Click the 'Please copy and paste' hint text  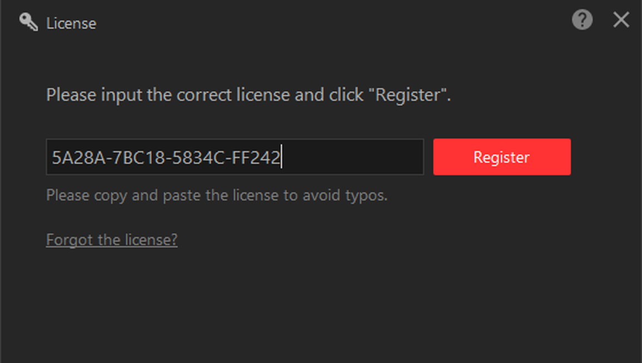click(217, 195)
